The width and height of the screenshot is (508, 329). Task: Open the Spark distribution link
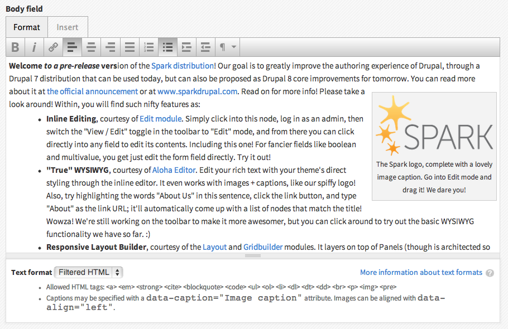click(183, 66)
